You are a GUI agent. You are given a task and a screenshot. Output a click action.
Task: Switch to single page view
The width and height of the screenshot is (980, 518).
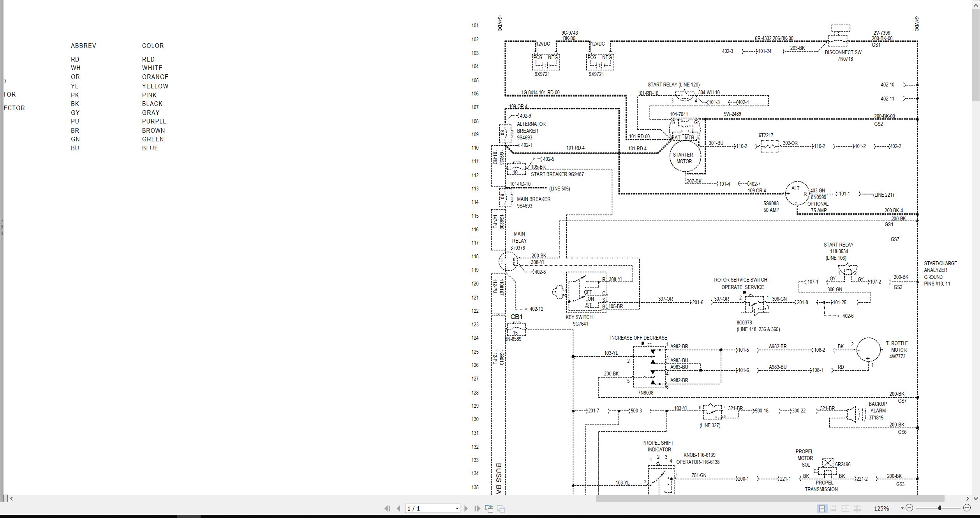click(822, 508)
